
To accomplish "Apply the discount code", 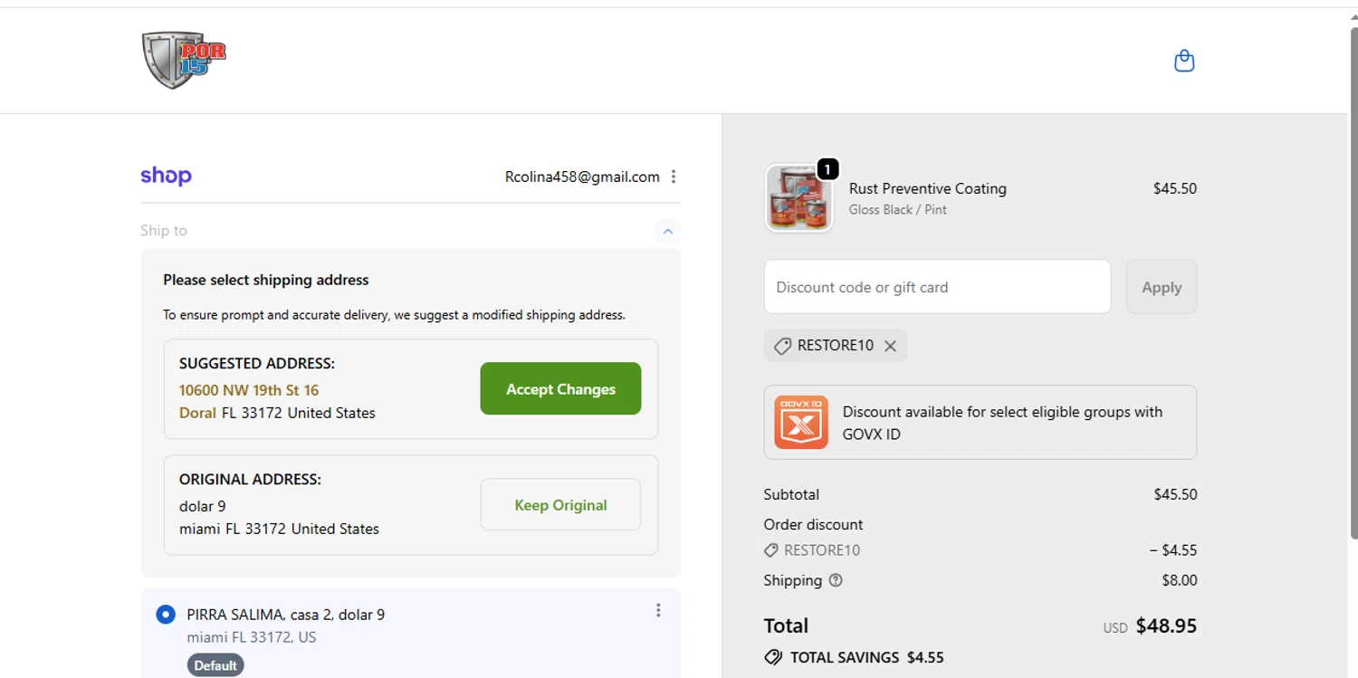I will pyautogui.click(x=1162, y=287).
